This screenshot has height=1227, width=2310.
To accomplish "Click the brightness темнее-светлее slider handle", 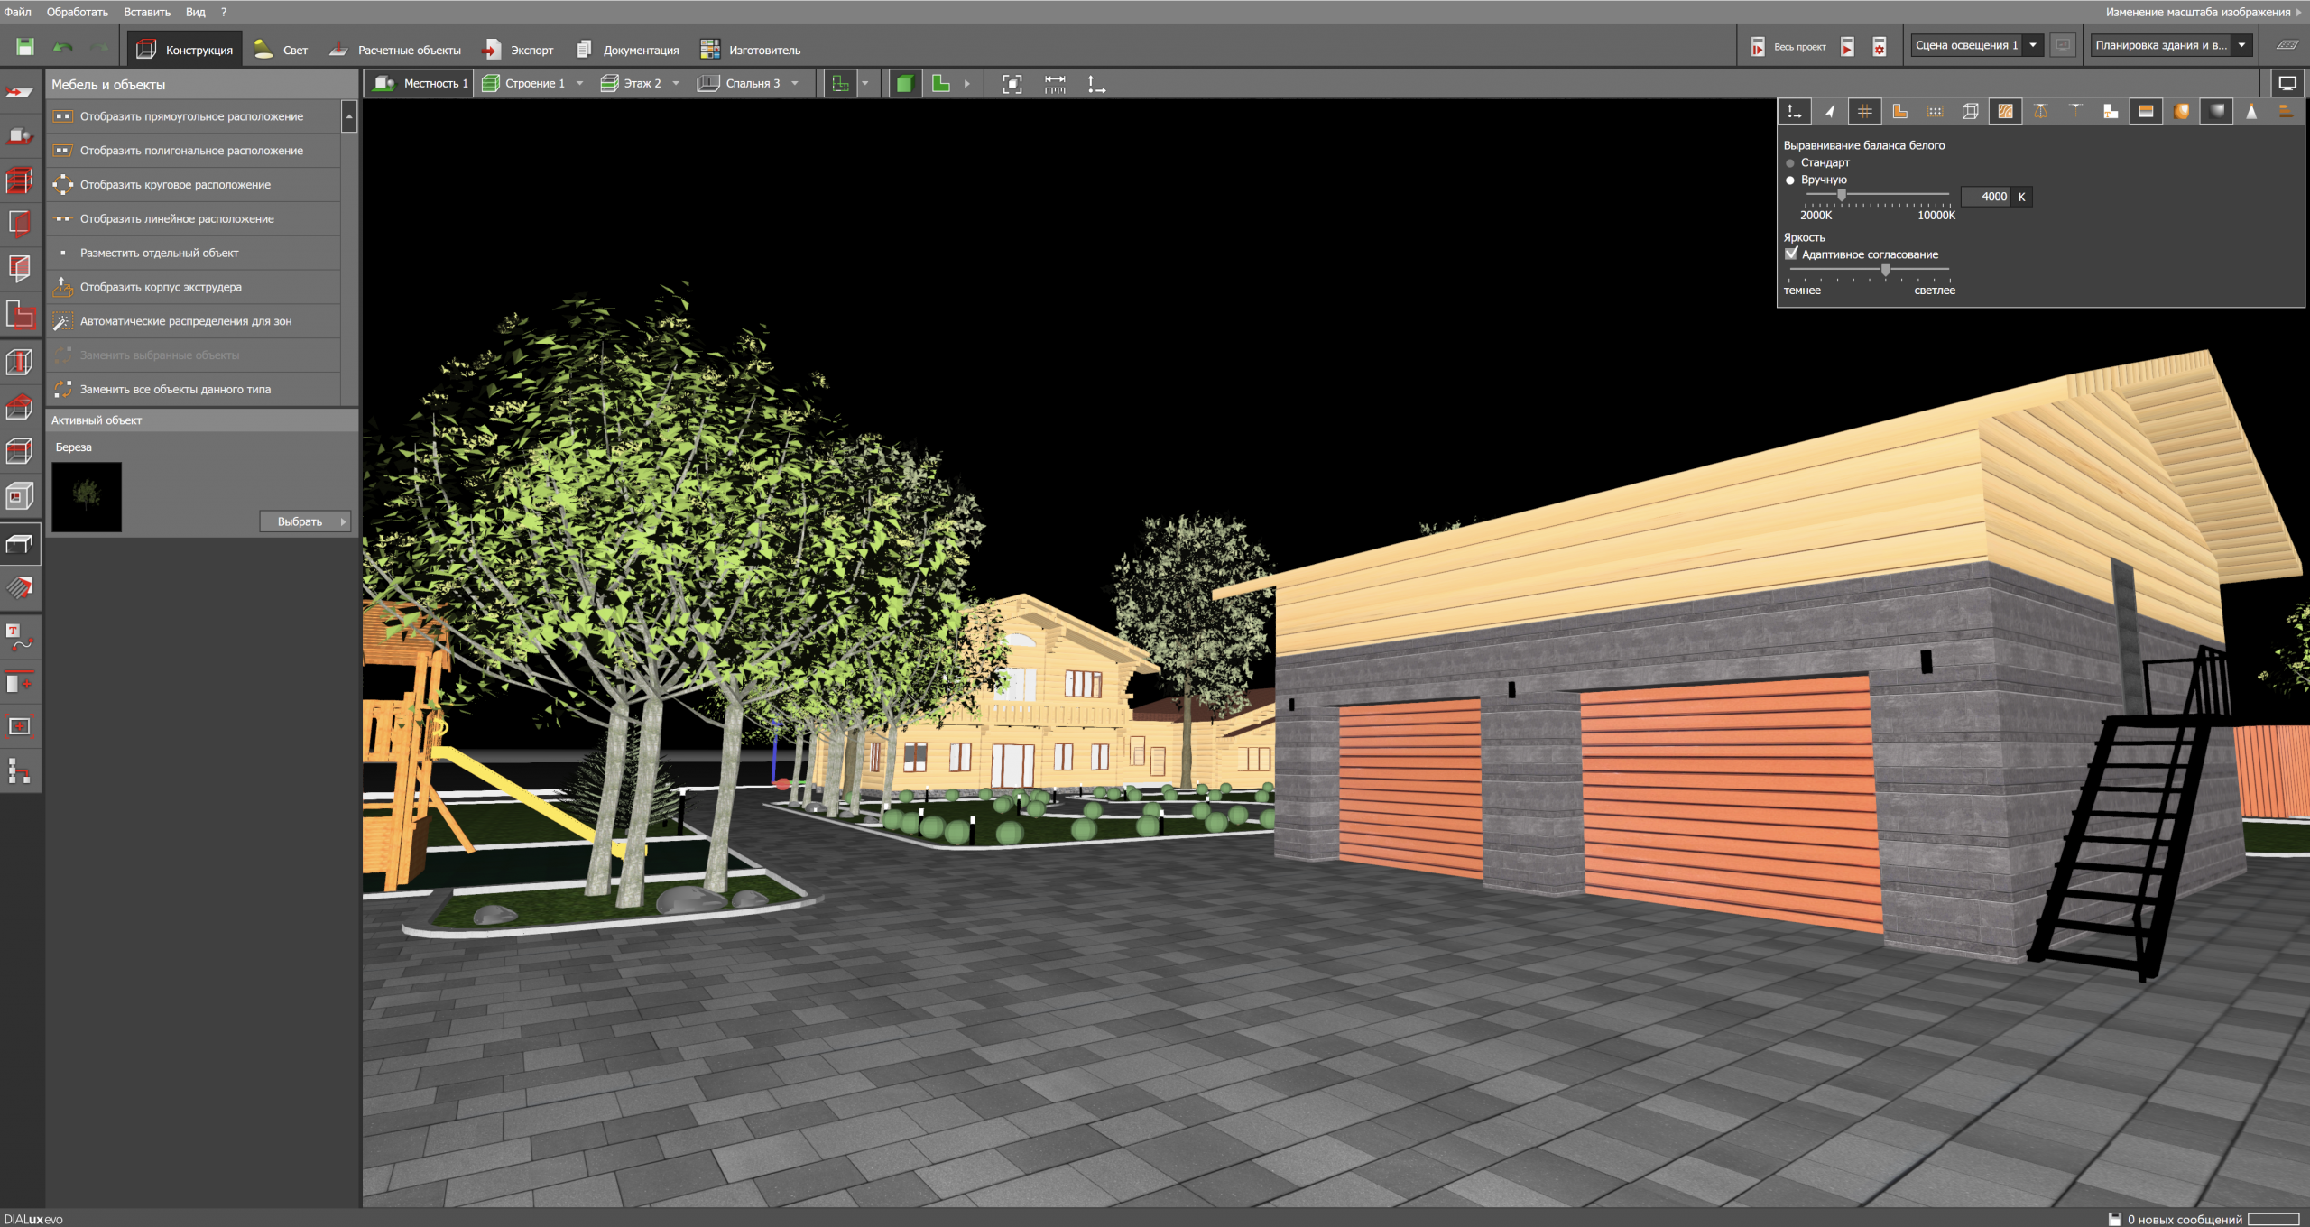I will (x=1885, y=270).
